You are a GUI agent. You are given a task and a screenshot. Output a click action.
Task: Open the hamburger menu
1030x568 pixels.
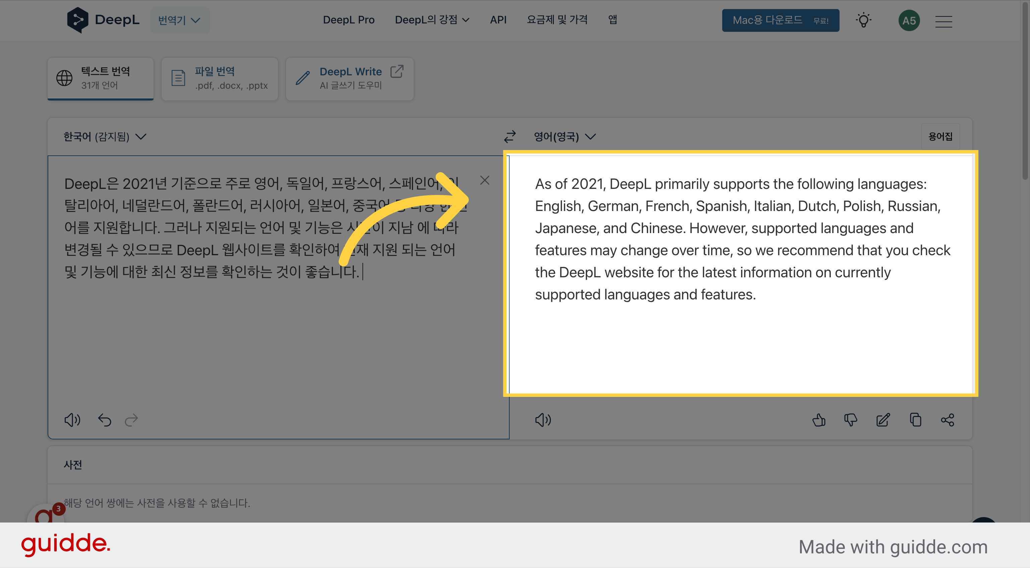tap(943, 21)
